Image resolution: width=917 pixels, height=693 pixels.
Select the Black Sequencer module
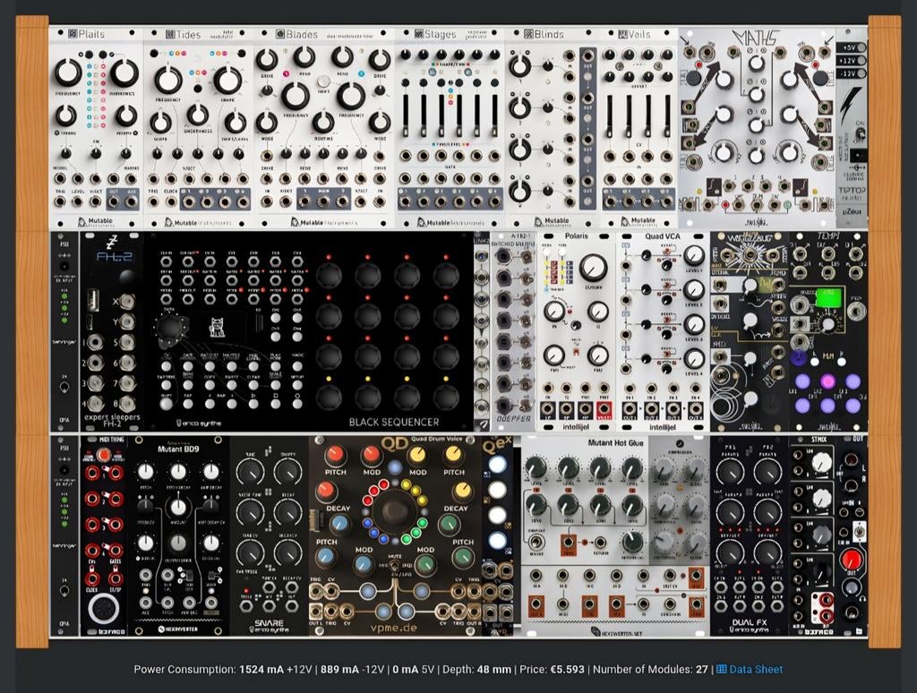pos(308,331)
